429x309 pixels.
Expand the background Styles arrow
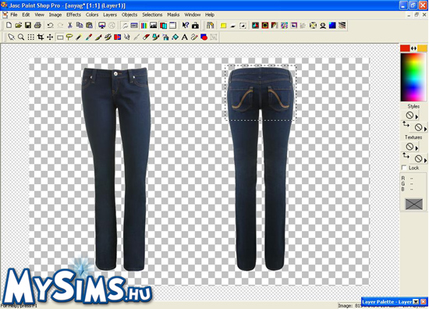tap(425, 129)
